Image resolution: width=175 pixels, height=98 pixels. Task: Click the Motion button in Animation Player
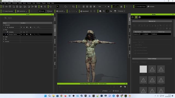click(x=105, y=91)
